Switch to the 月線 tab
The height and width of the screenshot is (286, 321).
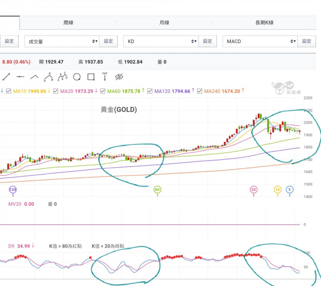pos(164,23)
